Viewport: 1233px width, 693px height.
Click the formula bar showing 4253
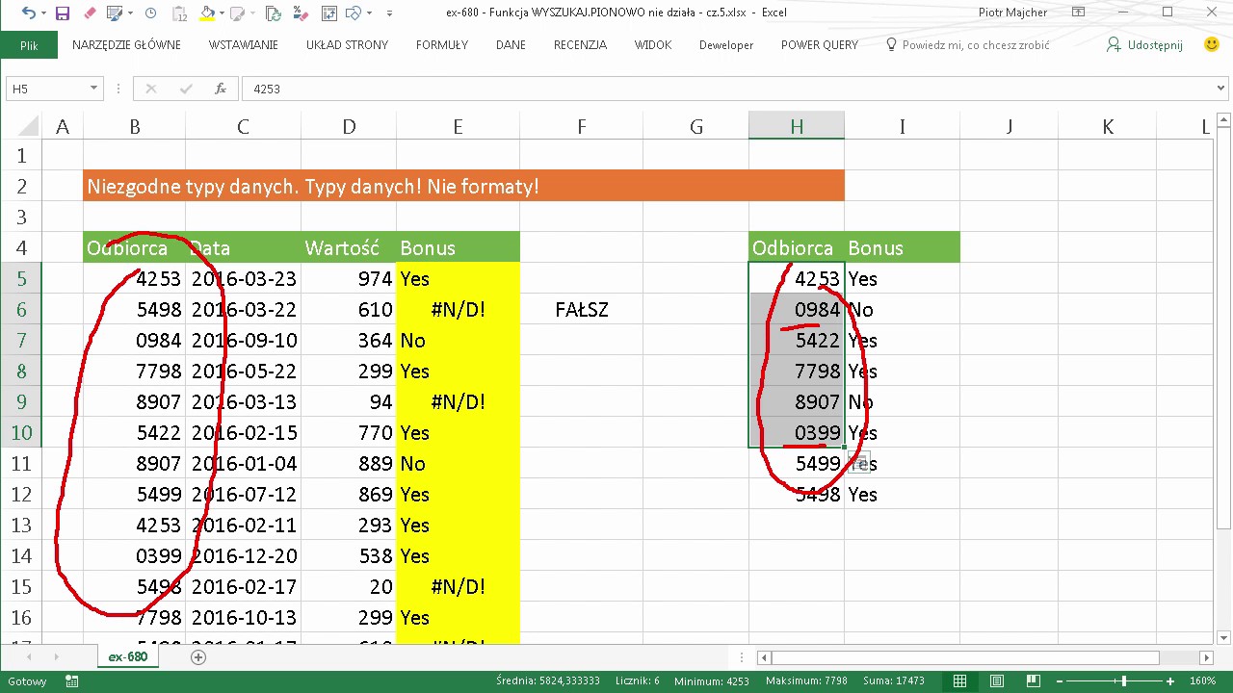point(727,89)
